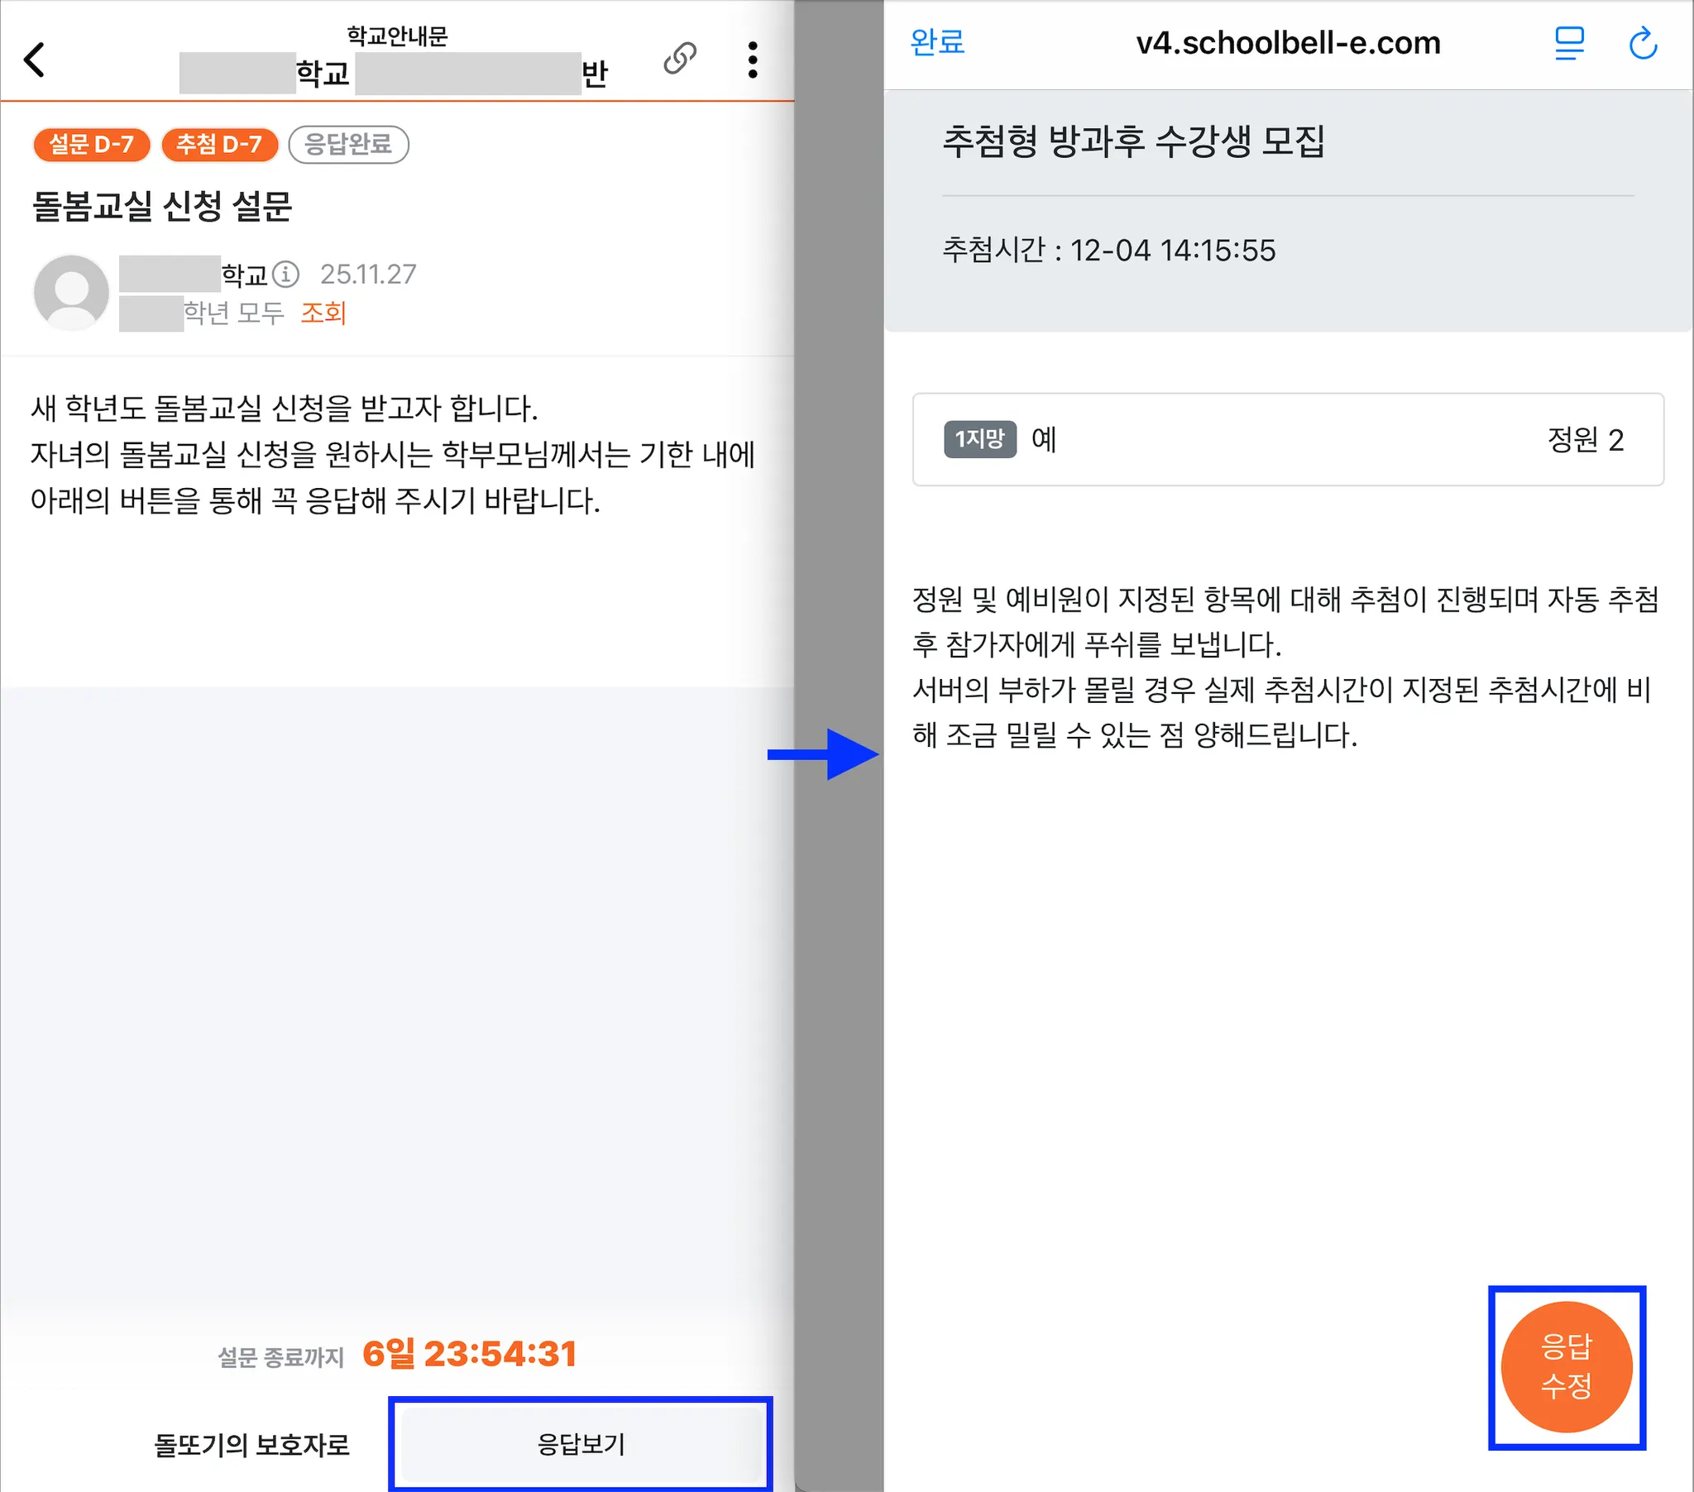The height and width of the screenshot is (1492, 1694).
Task: Tap the gray profile avatar
Action: point(71,293)
